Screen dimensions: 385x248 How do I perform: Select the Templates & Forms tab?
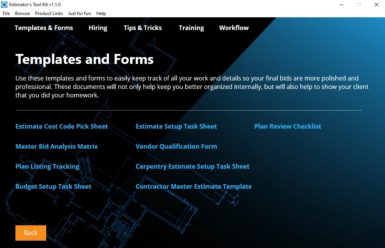click(x=44, y=28)
